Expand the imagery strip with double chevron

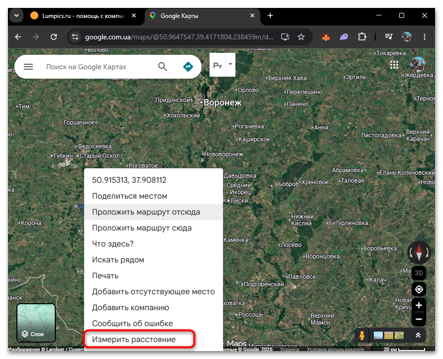418,336
